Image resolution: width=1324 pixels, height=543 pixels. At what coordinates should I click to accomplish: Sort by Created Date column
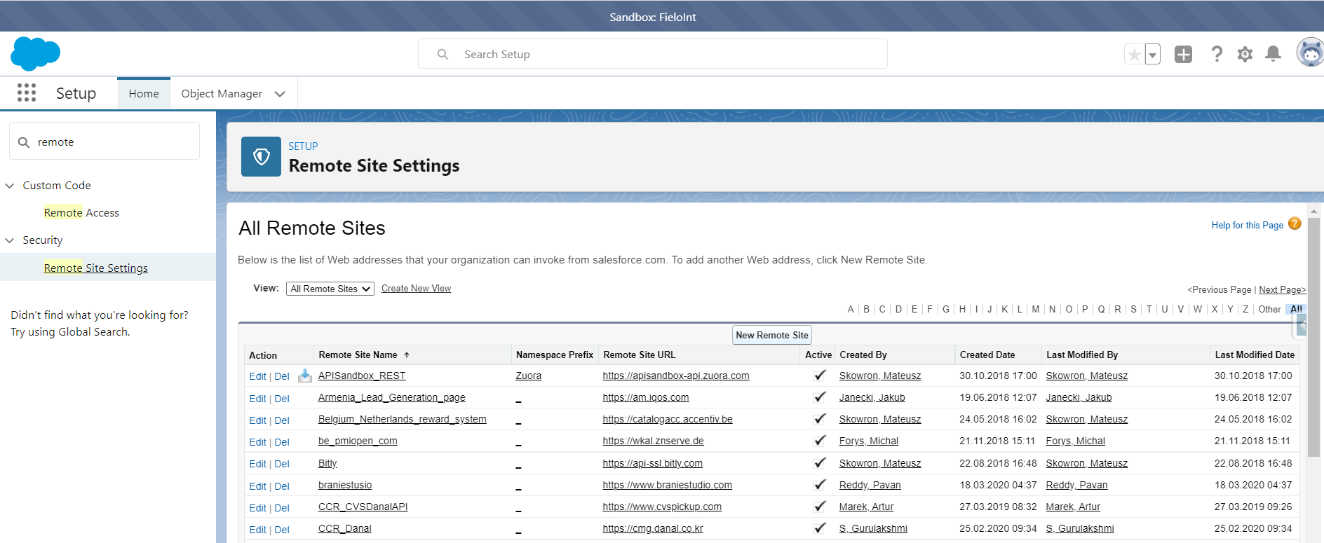click(x=987, y=355)
